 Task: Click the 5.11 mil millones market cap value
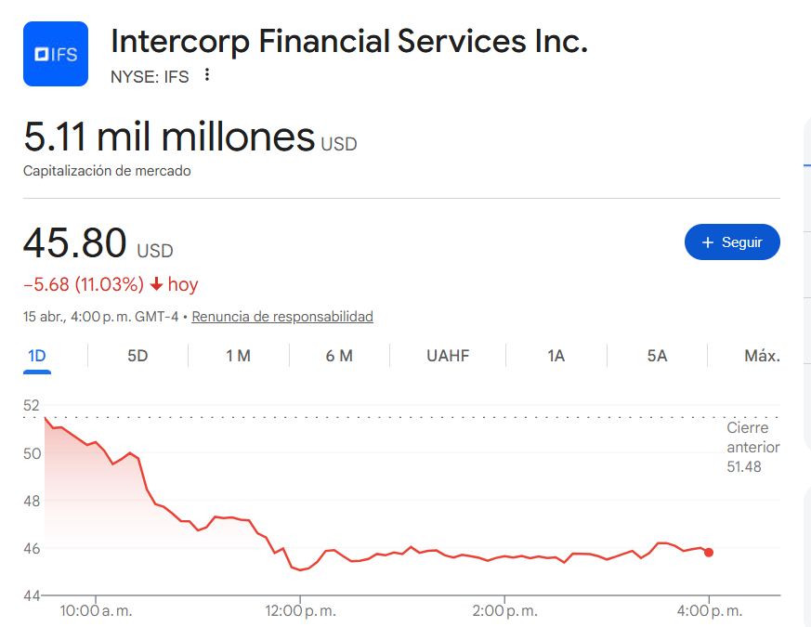tap(169, 137)
